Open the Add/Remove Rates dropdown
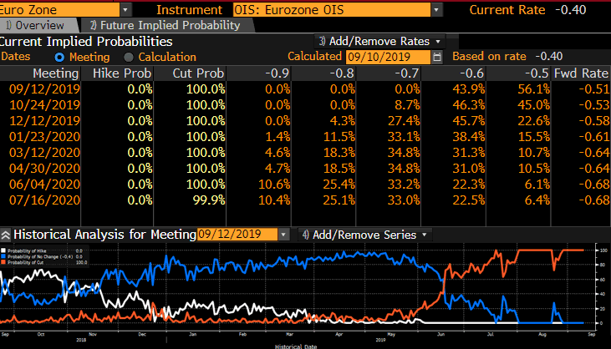Screen dimensions: 611x349 tap(380, 41)
